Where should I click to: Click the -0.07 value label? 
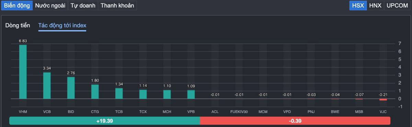tap(359, 95)
